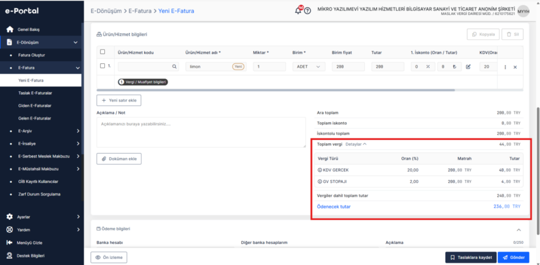Click the Ödeme bilgileri section icon
The image size is (540, 265).
pos(99,229)
